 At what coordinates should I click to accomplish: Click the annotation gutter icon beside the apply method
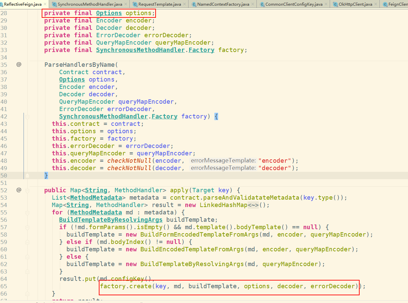click(x=18, y=190)
